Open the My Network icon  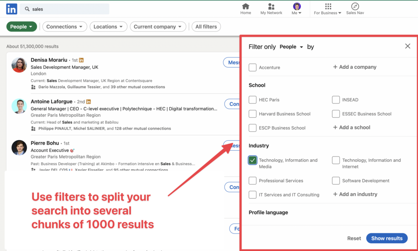(271, 7)
